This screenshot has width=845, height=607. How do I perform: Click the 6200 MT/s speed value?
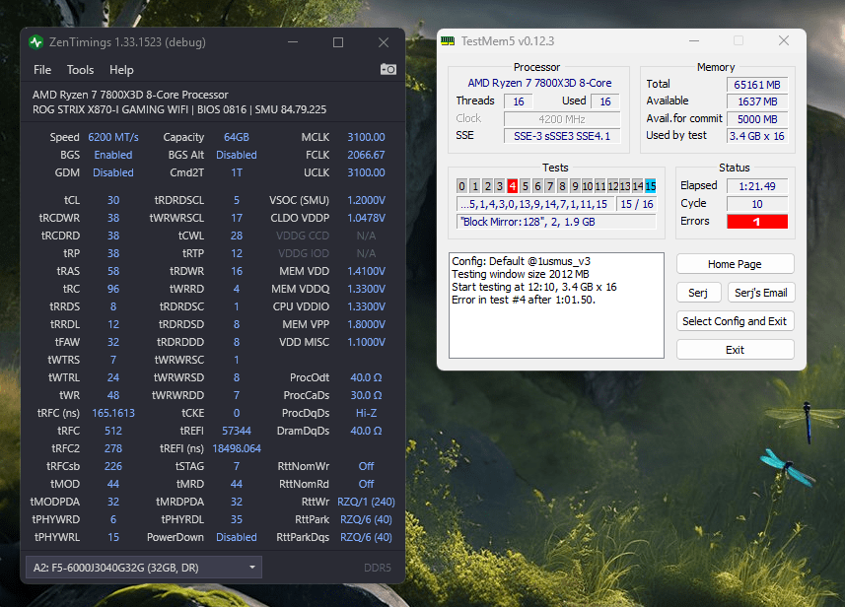point(113,137)
